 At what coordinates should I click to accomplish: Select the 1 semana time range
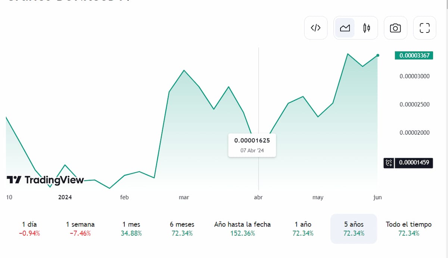80,228
